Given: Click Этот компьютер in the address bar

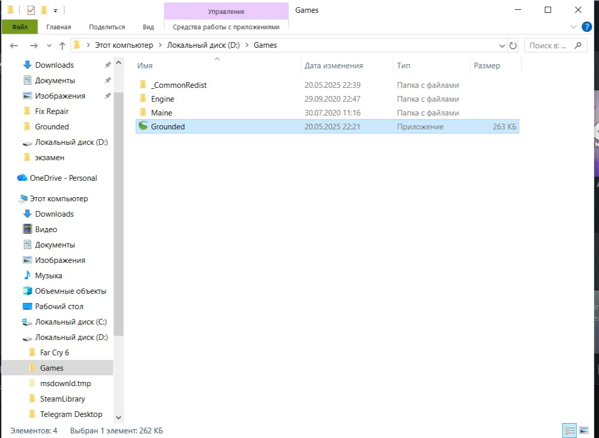Looking at the screenshot, I should (124, 45).
